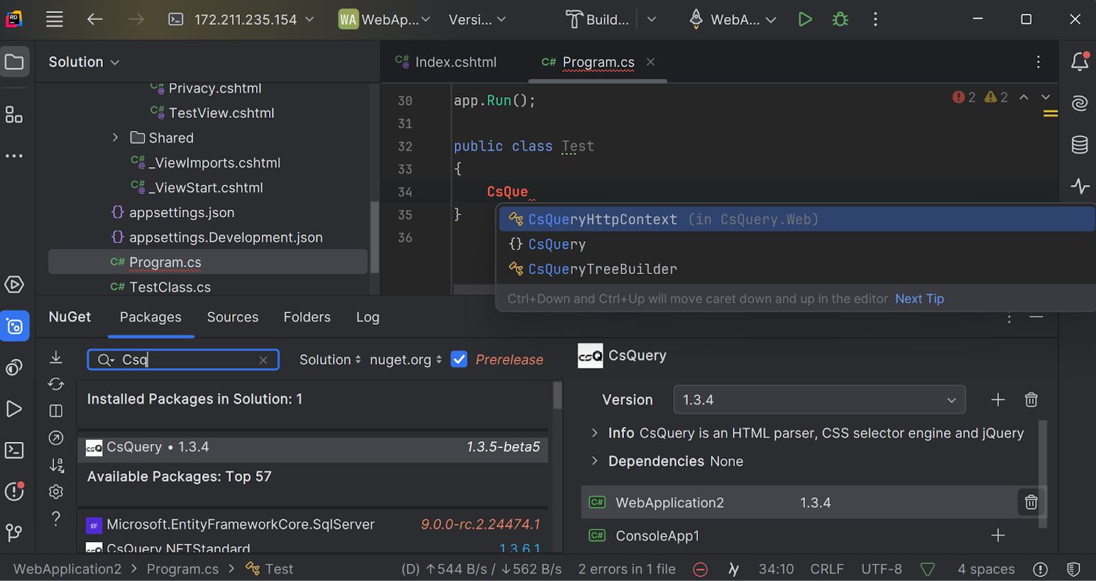1096x581 pixels.
Task: Open the More actions kebab in the title bar
Action: [x=875, y=19]
